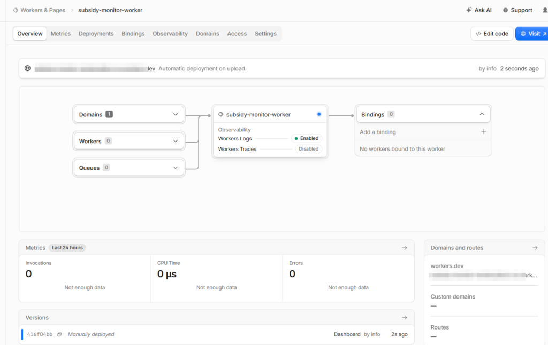The image size is (548, 345).
Task: Open Versions details with the arrow icon
Action: pos(405,317)
